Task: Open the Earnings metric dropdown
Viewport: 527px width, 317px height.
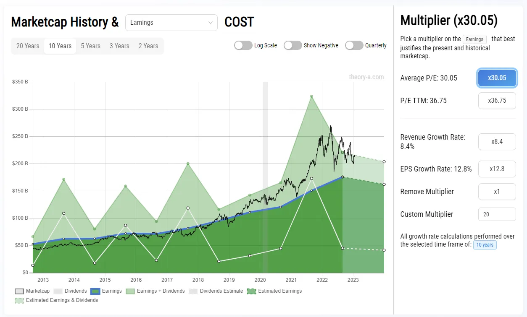Action: coord(171,23)
